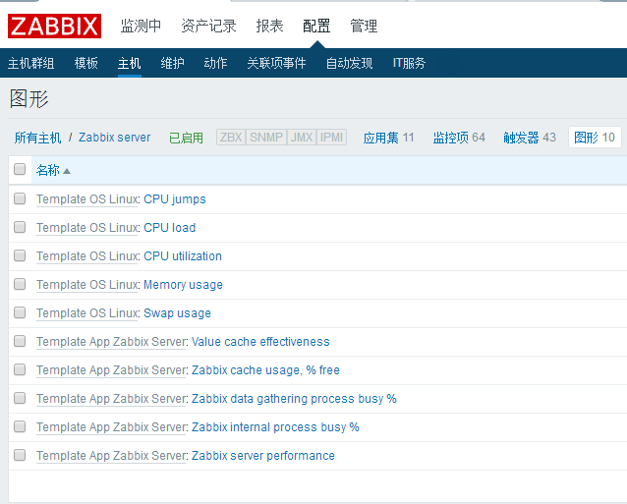627x504 pixels.
Task: Open the 管理 top menu
Action: pos(364,26)
